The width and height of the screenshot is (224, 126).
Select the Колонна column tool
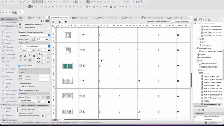pos(8,33)
